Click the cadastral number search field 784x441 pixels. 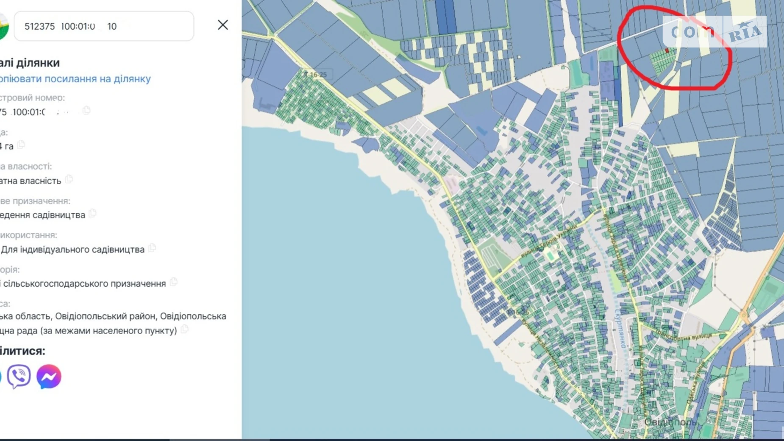[x=104, y=26]
